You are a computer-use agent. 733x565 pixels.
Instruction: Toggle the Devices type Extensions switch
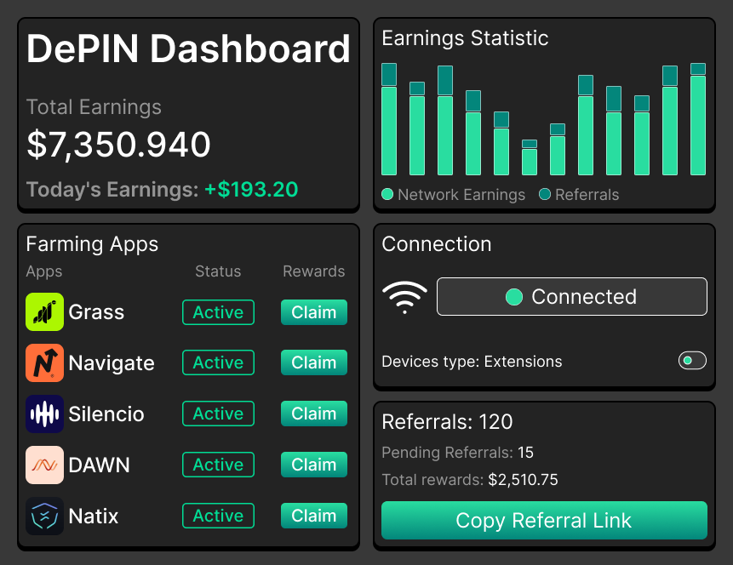point(692,360)
